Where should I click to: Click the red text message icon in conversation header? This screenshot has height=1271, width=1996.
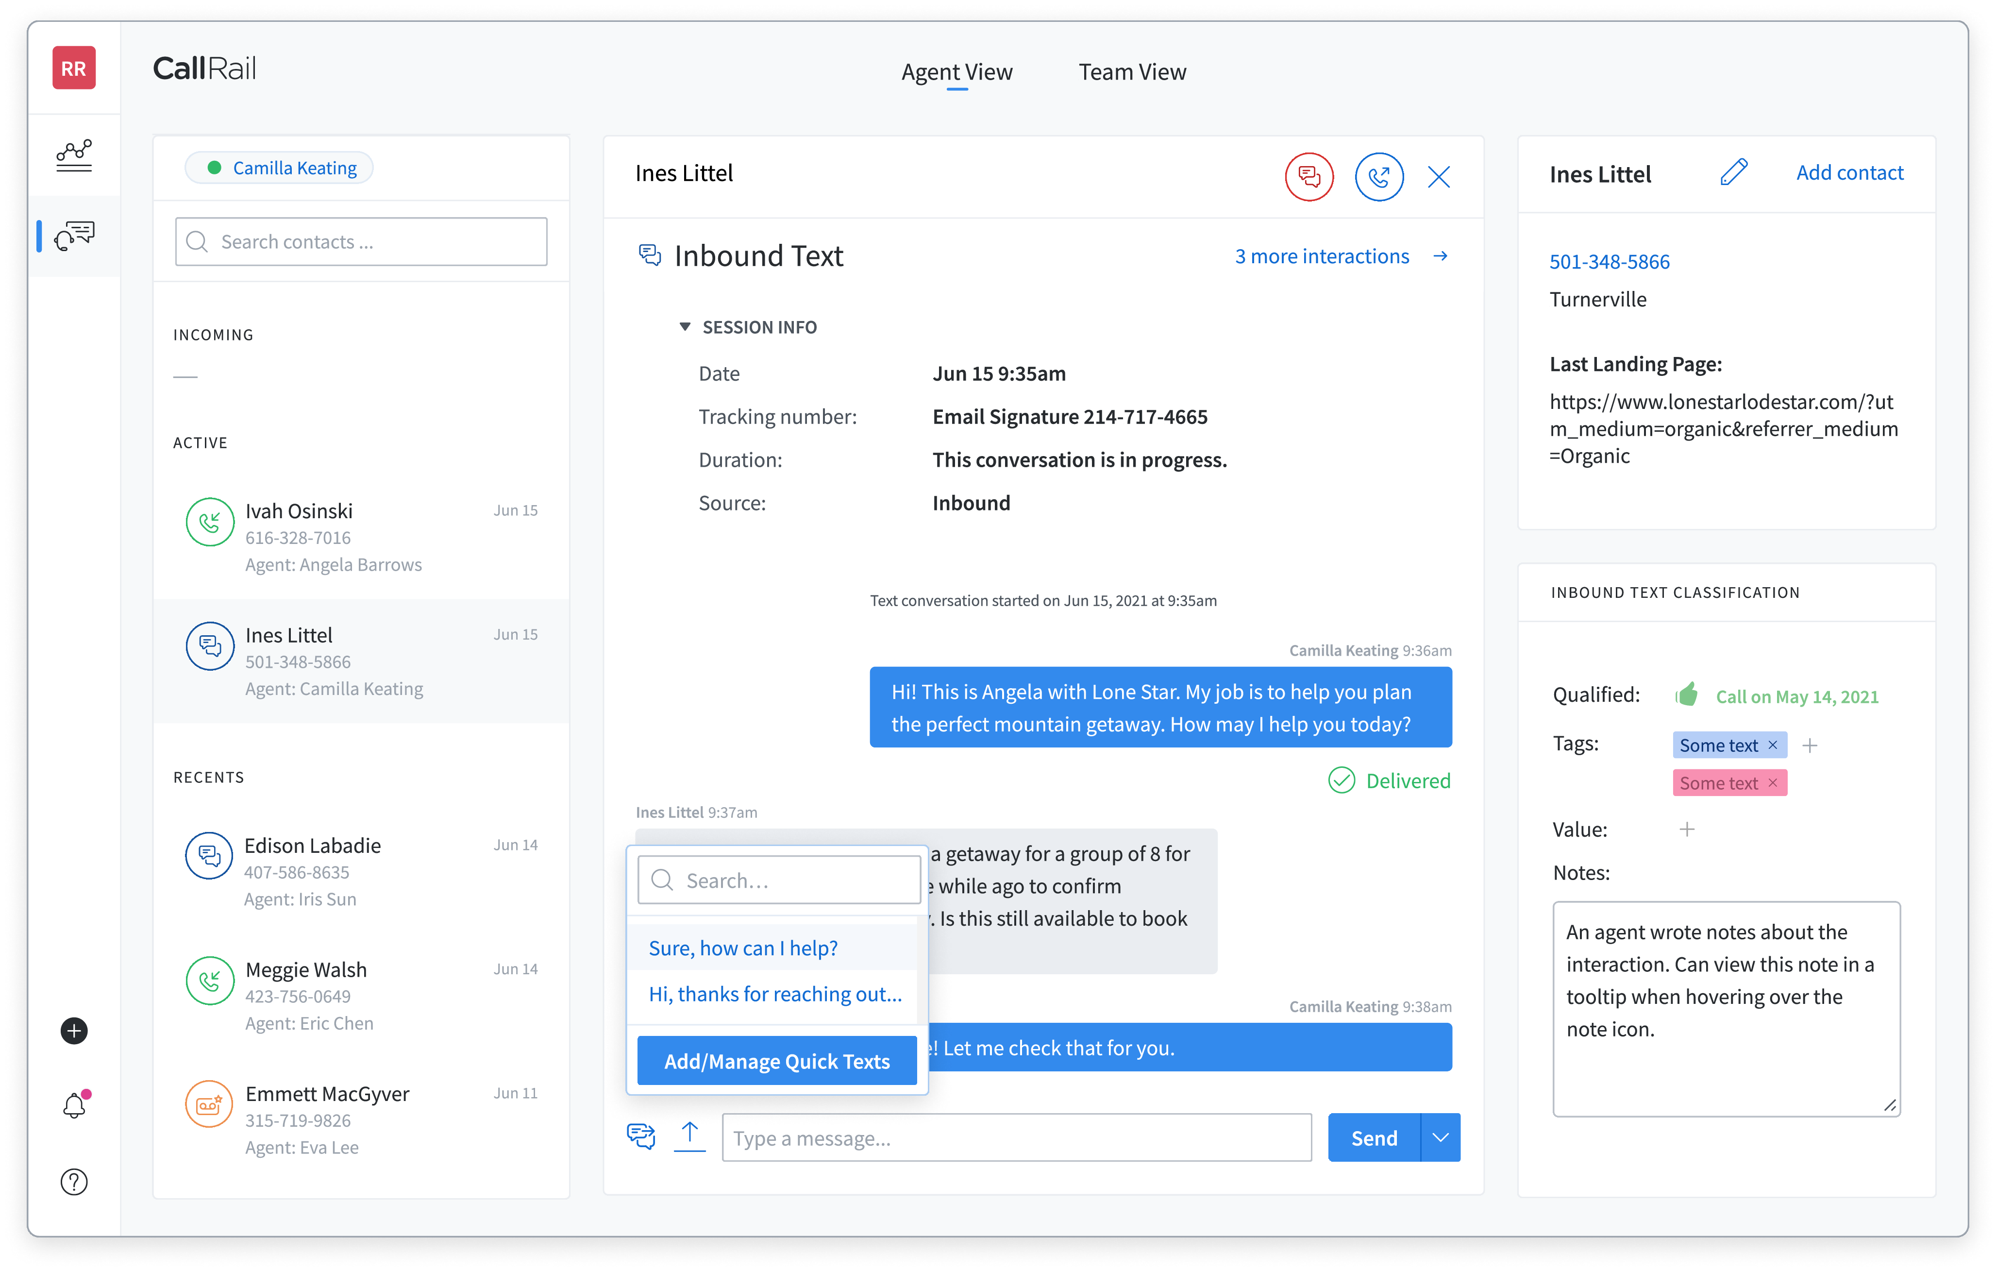pos(1309,177)
